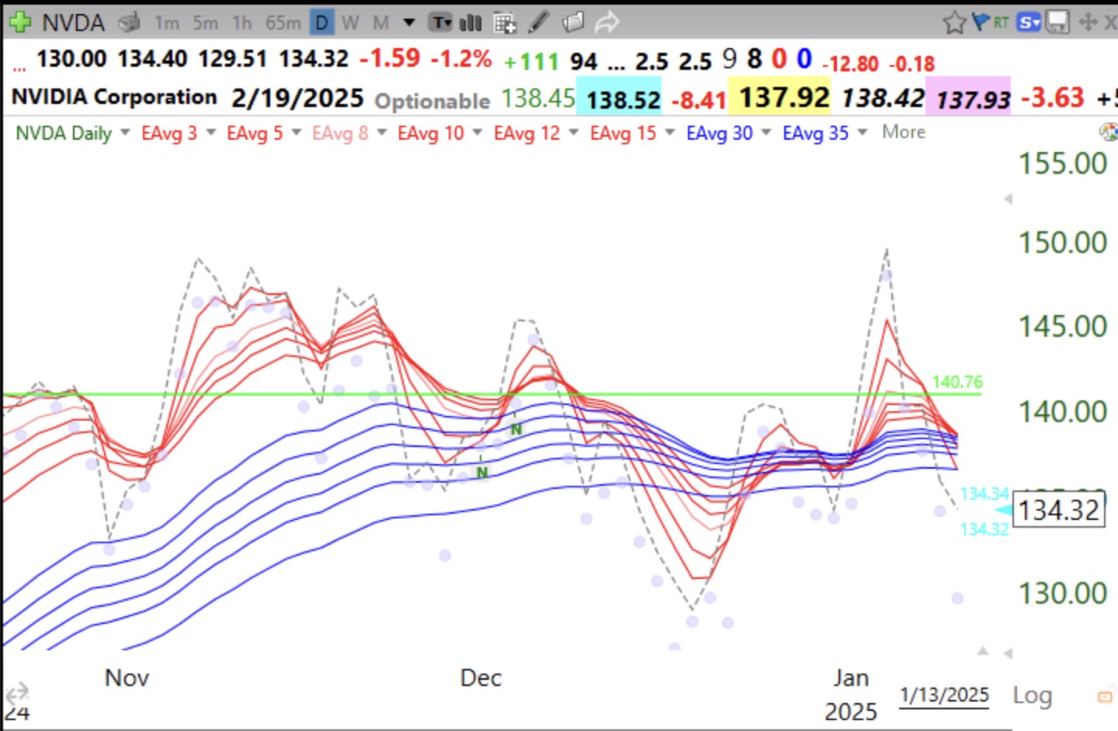Click the upper green N marker on chart

pyautogui.click(x=516, y=429)
